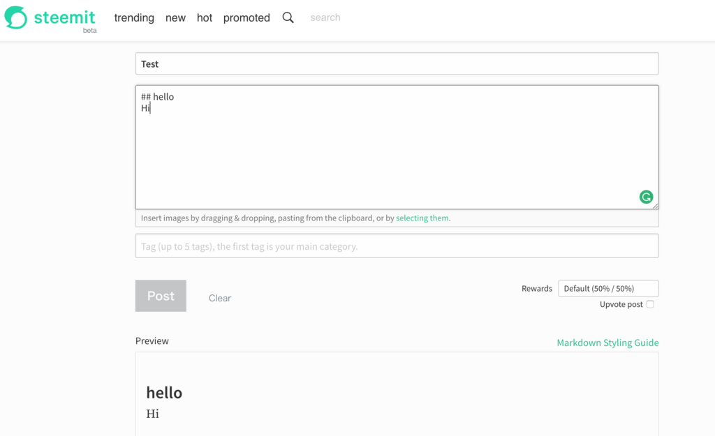
Task: Click the magnifying glass search icon
Action: point(288,17)
